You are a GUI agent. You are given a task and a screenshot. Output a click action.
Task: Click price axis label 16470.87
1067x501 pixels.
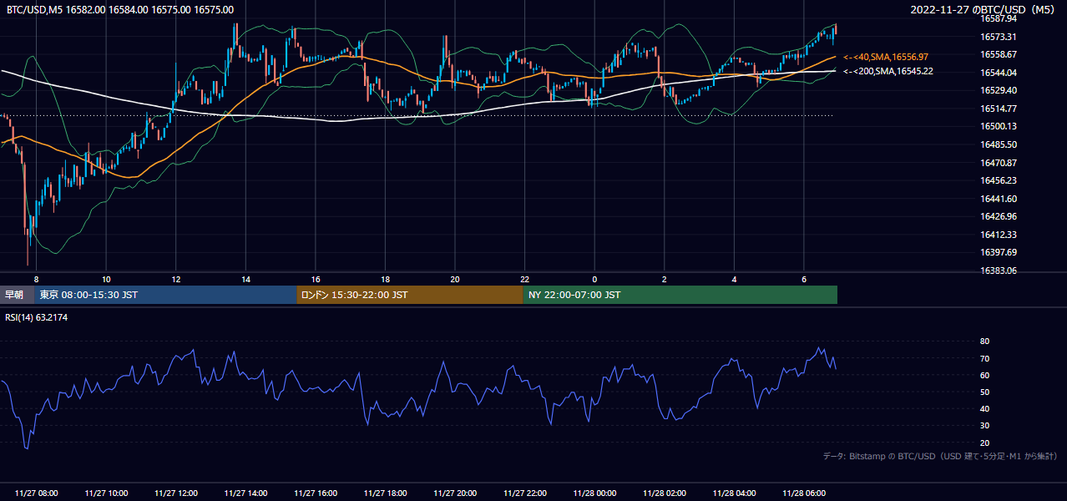coord(998,163)
